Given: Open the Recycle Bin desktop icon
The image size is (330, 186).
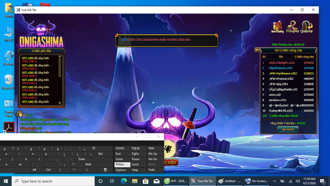Looking at the screenshot, I should 8,82.
